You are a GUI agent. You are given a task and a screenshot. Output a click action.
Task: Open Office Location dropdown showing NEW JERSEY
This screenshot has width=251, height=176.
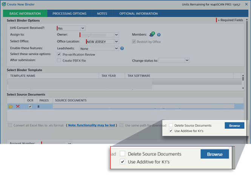pos(116,42)
